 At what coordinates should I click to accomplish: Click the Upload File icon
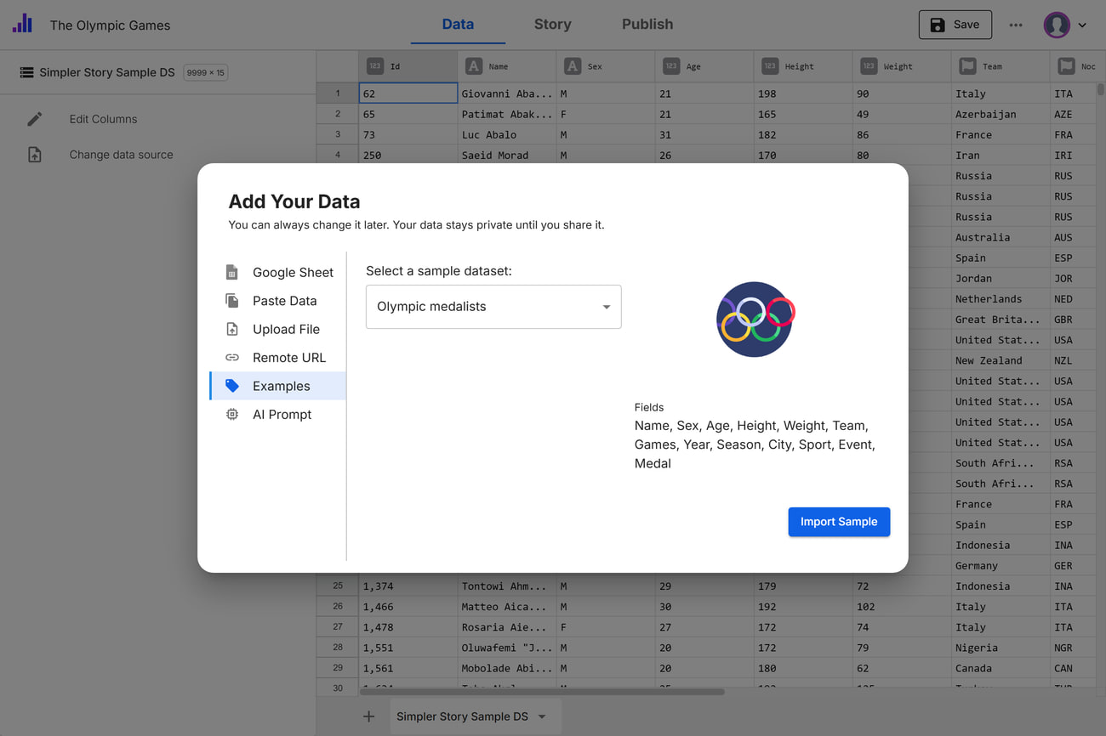click(231, 329)
